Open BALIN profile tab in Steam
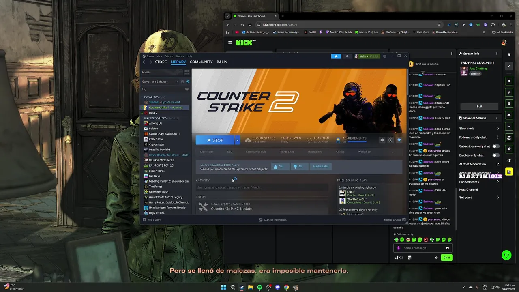 click(x=222, y=62)
